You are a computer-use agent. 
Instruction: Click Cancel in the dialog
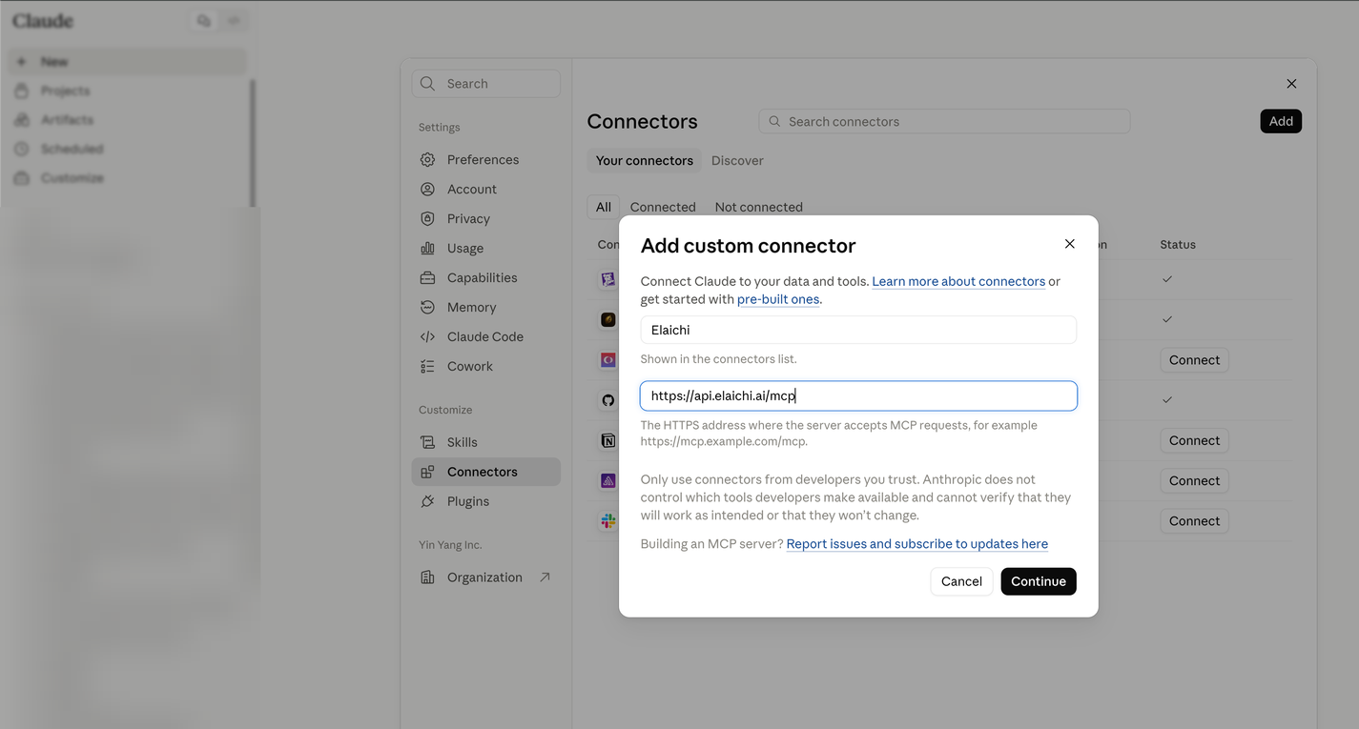(961, 581)
